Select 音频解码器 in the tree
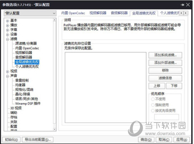Screen dimensions: 194x144 [x=24, y=57]
